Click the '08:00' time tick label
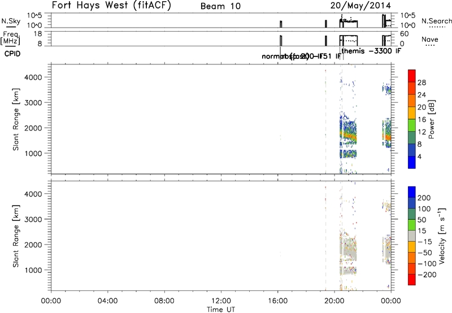 click(x=164, y=301)
